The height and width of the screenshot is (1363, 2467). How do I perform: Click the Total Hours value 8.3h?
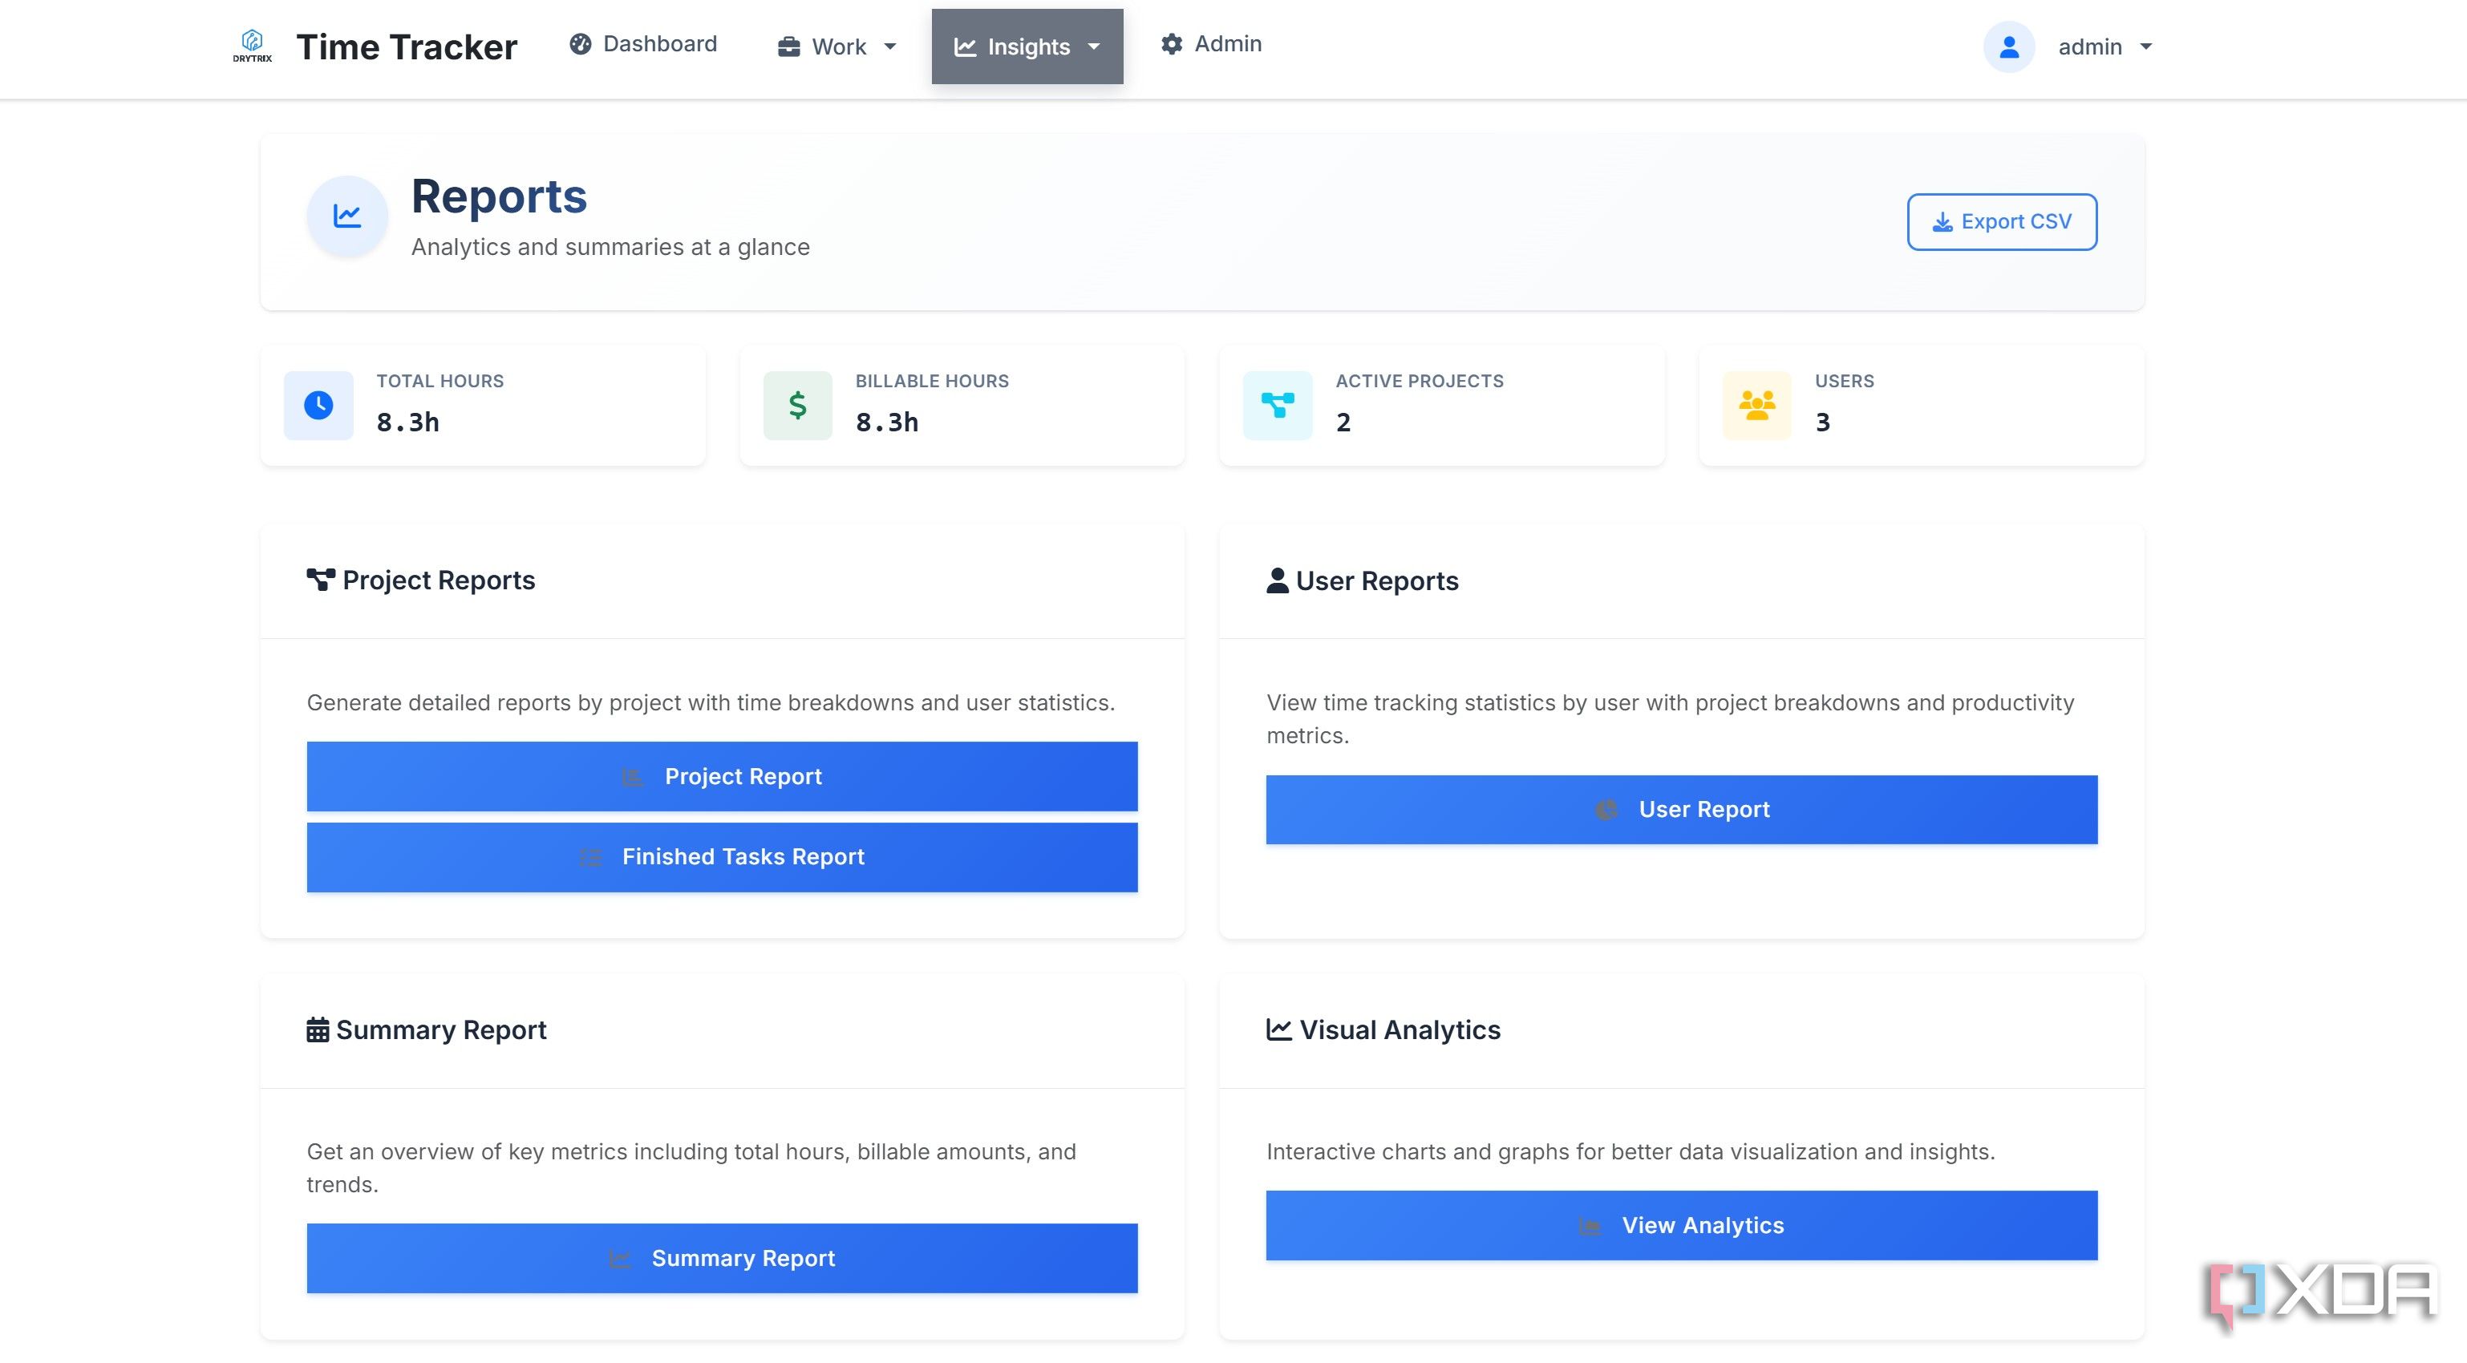pos(408,422)
